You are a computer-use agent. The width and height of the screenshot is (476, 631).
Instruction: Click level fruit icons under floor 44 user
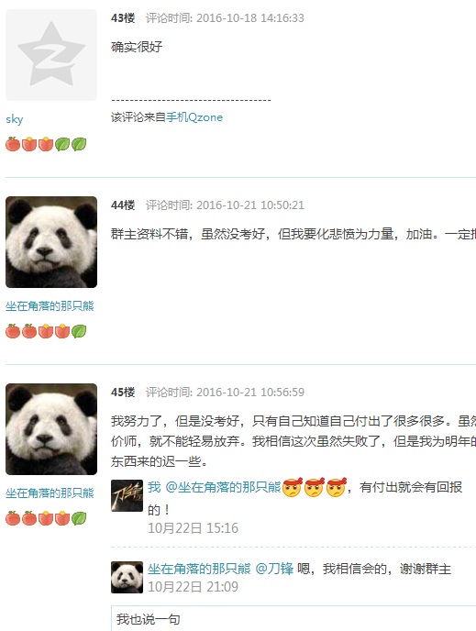[46, 331]
